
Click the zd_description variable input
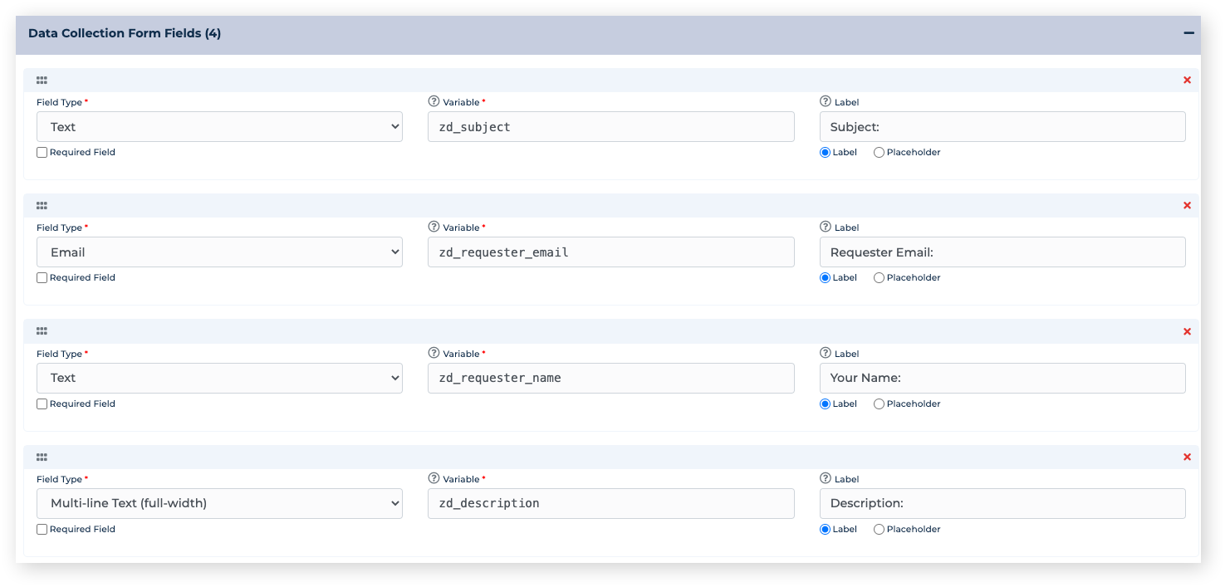click(611, 503)
